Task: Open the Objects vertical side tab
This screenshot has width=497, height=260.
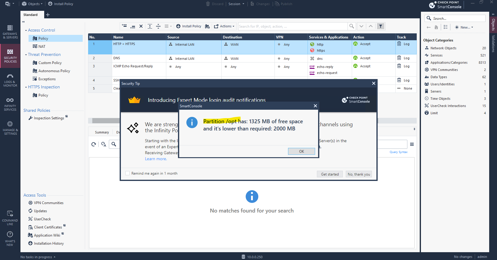Action: [x=493, y=25]
